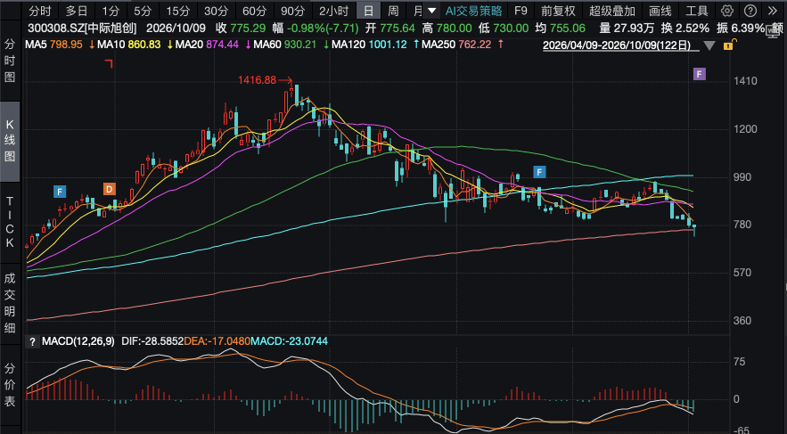The image size is (787, 434).
Task: Select K线图 in left sidebar
Action: click(10, 141)
